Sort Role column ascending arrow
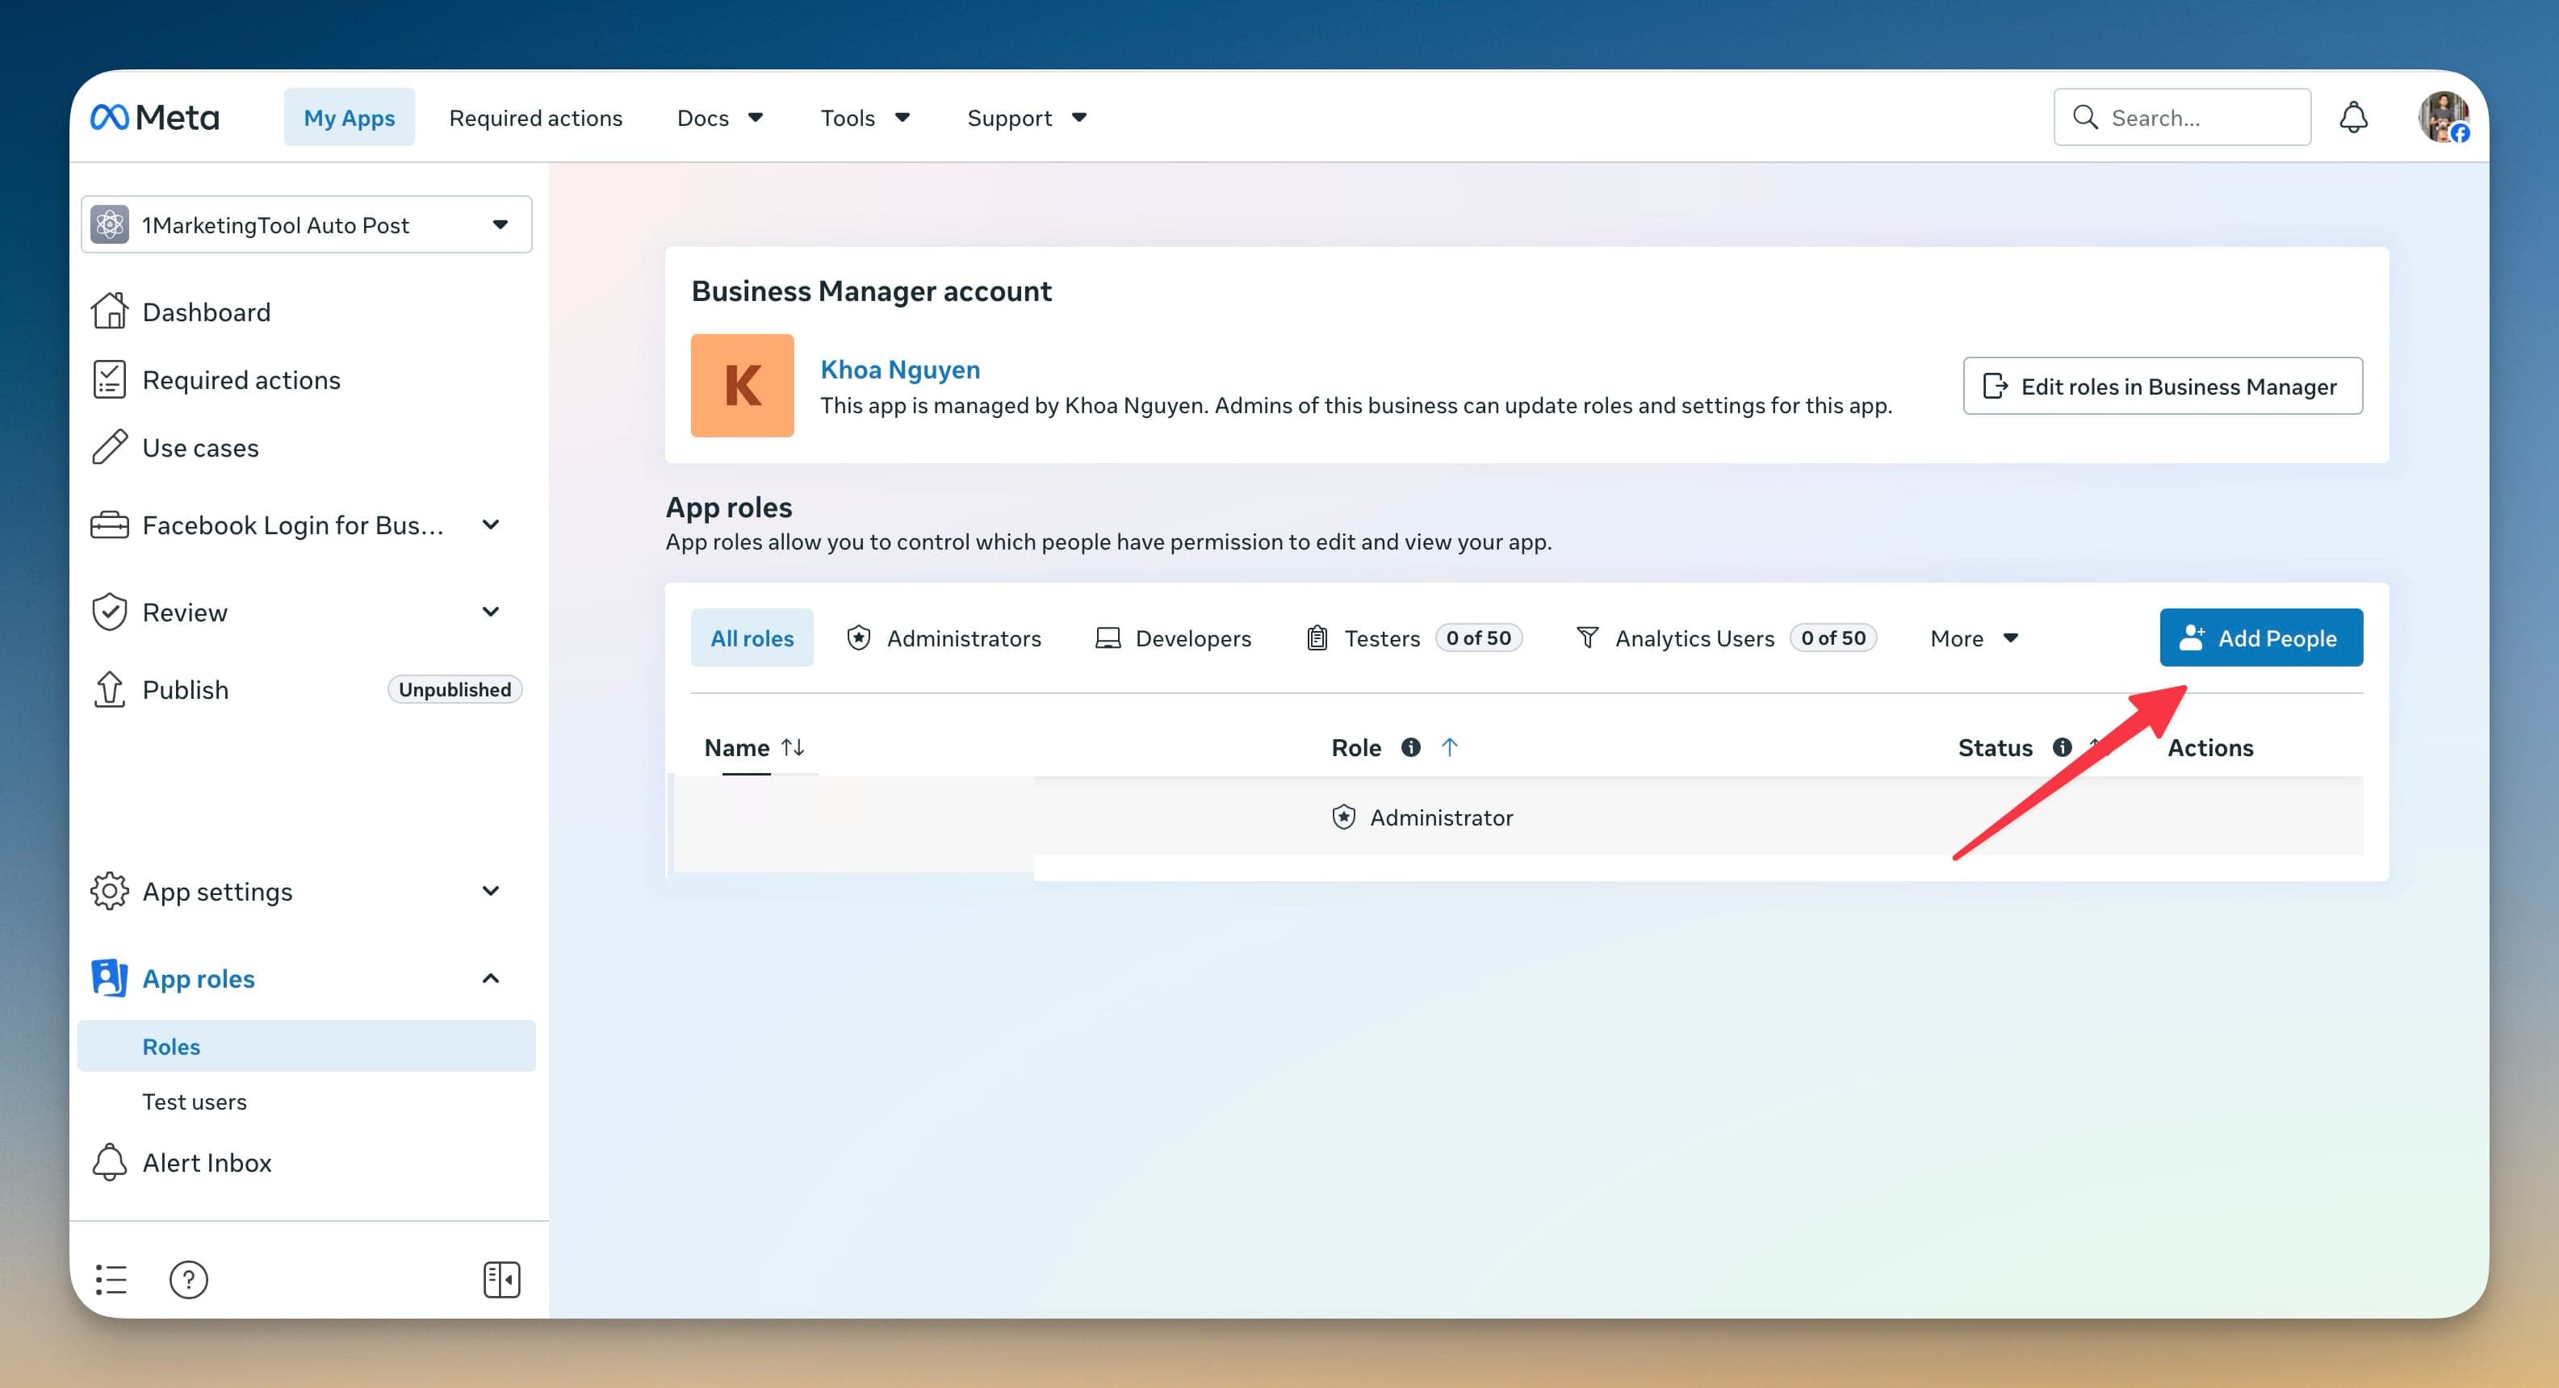Viewport: 2559px width, 1388px height. coord(1449,746)
